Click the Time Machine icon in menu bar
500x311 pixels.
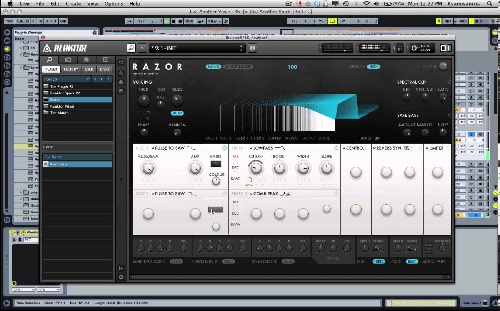point(346,3)
